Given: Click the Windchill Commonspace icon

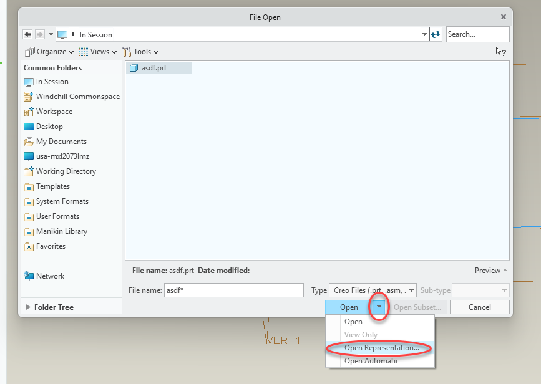Looking at the screenshot, I should pos(29,97).
